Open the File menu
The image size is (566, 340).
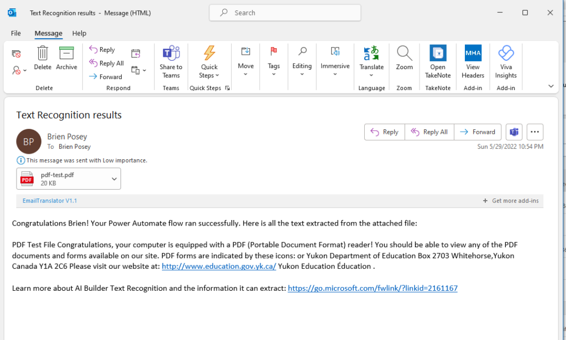(x=16, y=33)
